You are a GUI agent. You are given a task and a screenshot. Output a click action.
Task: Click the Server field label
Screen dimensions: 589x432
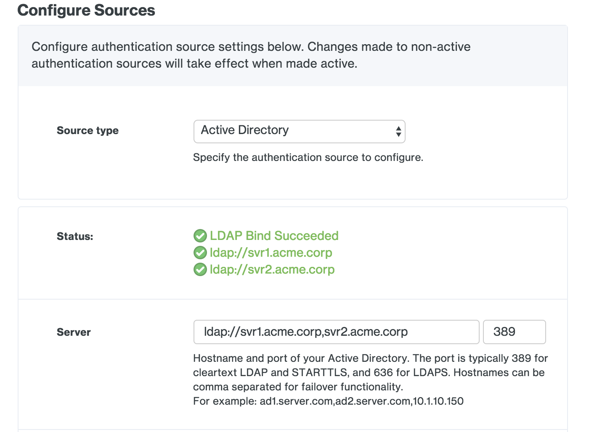[x=74, y=332]
